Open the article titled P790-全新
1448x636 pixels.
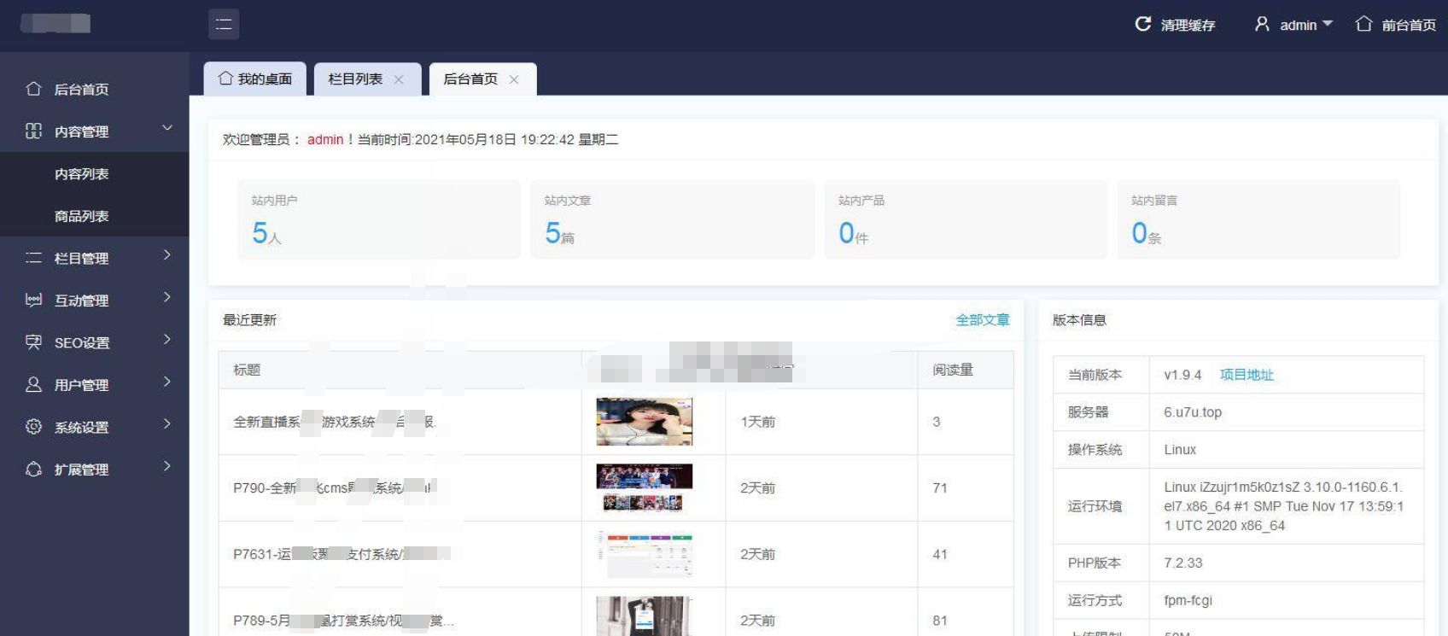[335, 488]
